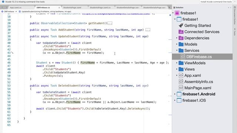237x133 pixels.
Task: Click the UpdateStudent method name on line 38
Action: pyautogui.click(x=69, y=36)
